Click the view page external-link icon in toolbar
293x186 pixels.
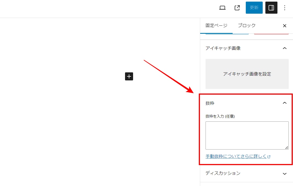[237, 8]
